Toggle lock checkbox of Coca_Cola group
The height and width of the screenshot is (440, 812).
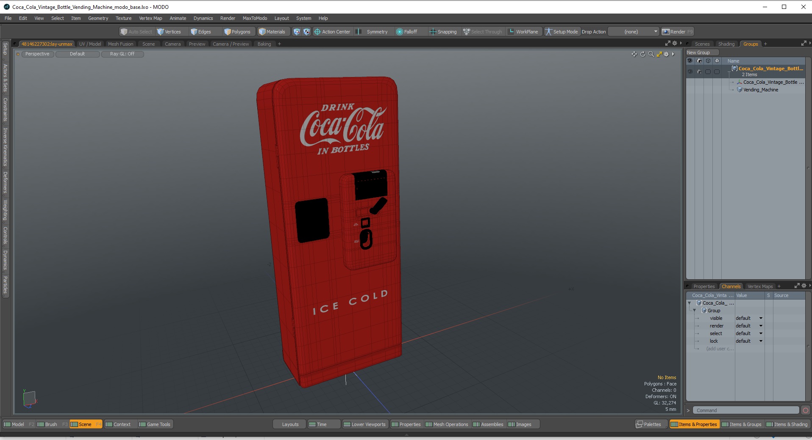tap(717, 71)
